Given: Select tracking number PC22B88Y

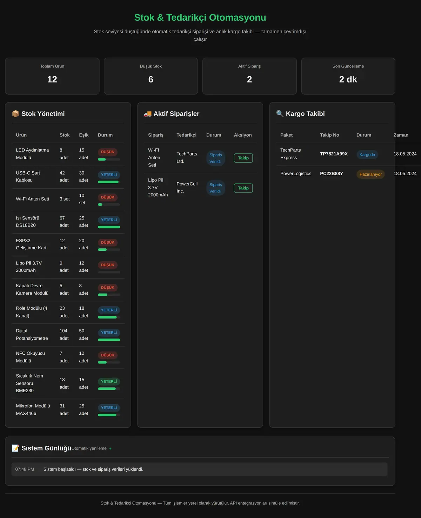Looking at the screenshot, I should [x=332, y=173].
